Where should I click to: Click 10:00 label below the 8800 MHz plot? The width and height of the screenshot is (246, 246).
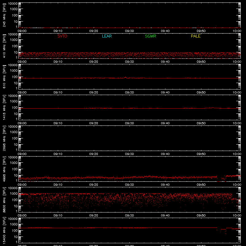pos(237,216)
